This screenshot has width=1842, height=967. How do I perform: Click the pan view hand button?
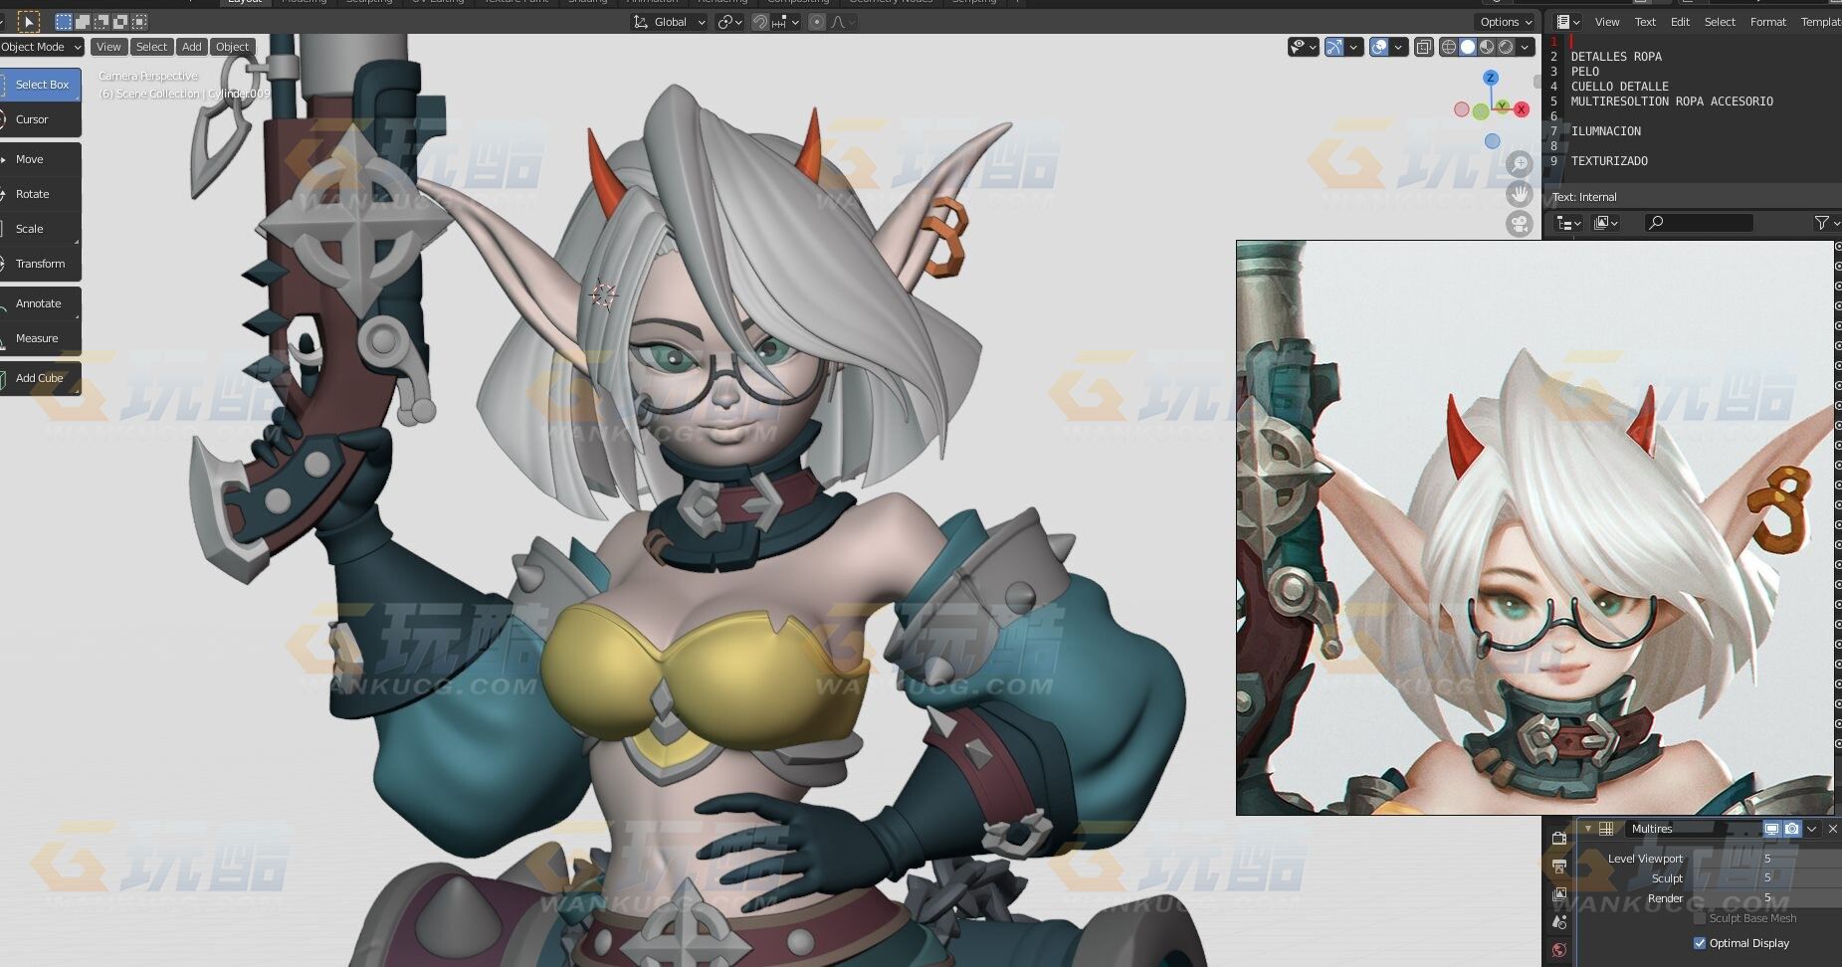[x=1520, y=193]
